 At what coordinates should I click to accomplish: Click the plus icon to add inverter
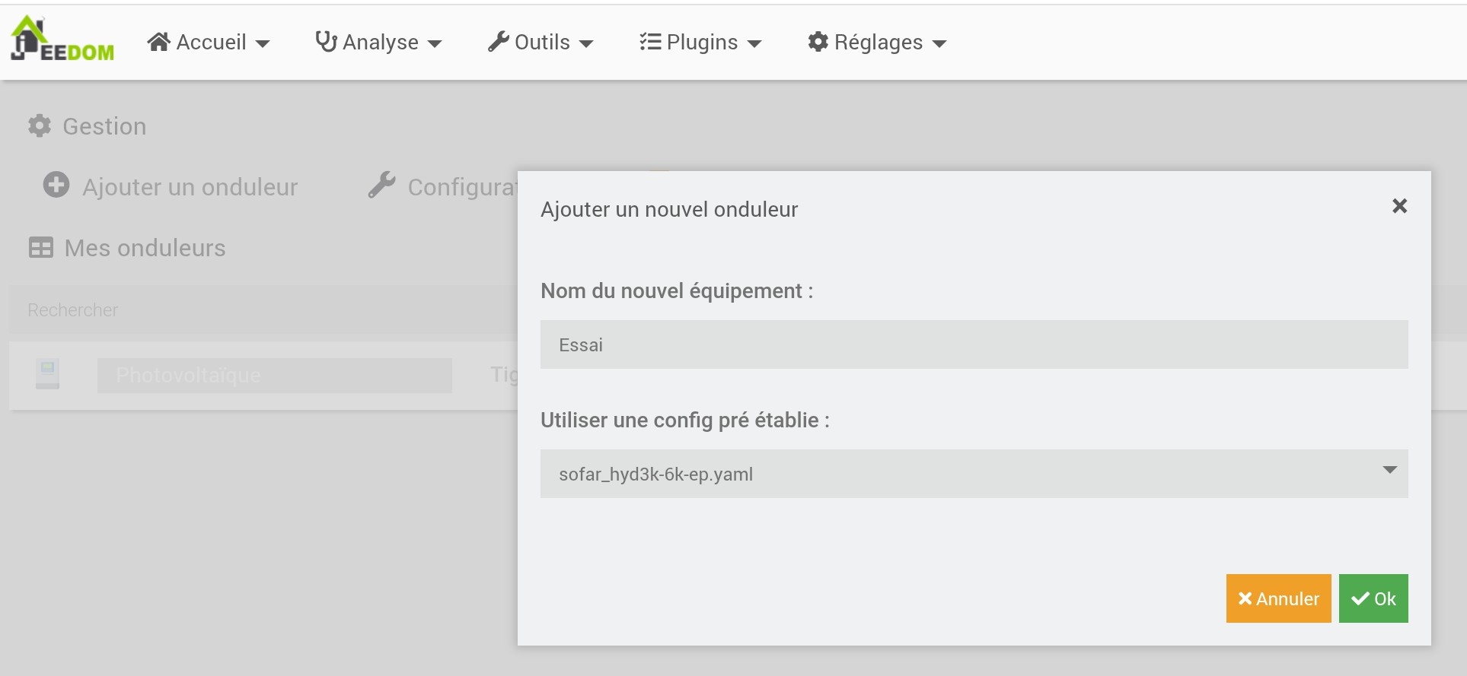(x=56, y=185)
